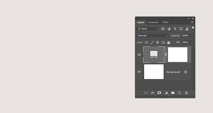Select the Background layer thumbnail
The height and width of the screenshot is (113, 213).
[154, 72]
